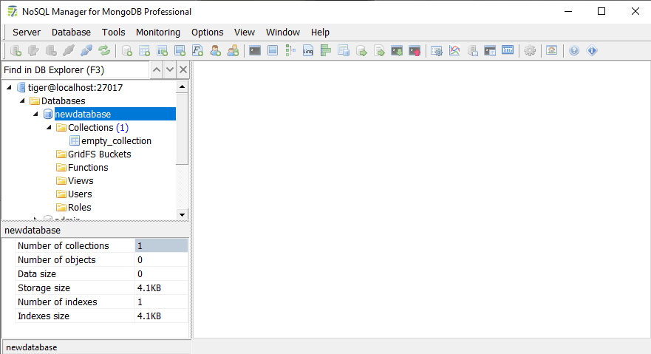Open the Shell console toolbar icon
Viewport: 651px width, 354px height.
(x=255, y=51)
